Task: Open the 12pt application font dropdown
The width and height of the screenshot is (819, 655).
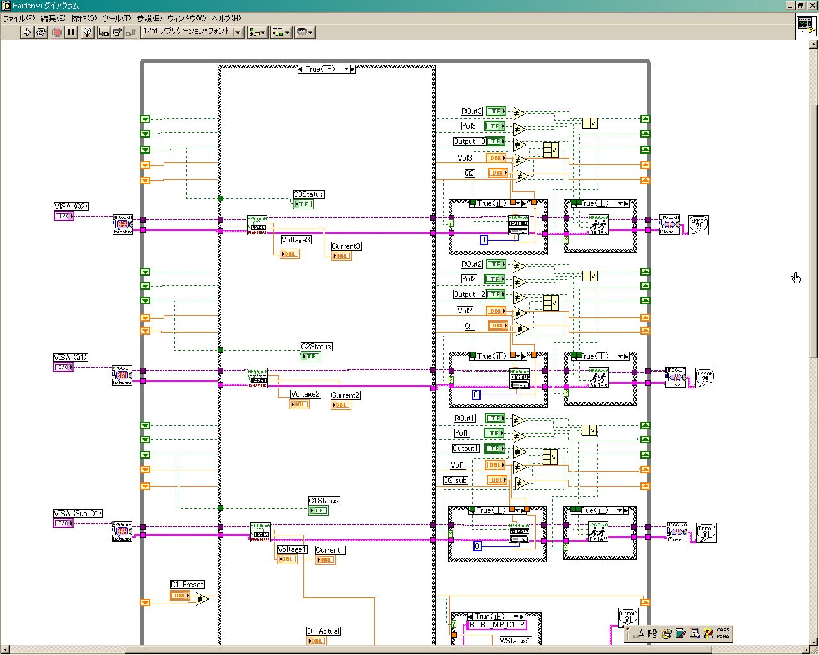Action: coord(238,32)
